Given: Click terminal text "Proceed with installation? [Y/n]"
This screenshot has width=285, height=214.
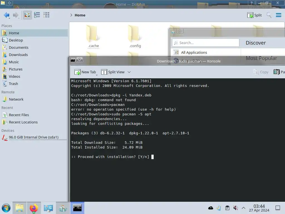Looking at the screenshot, I should coord(114,157).
